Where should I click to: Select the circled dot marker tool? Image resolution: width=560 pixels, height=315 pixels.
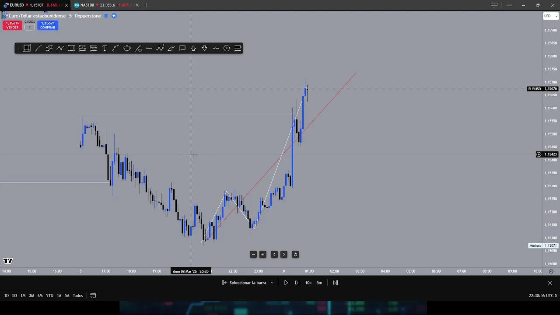(x=227, y=48)
